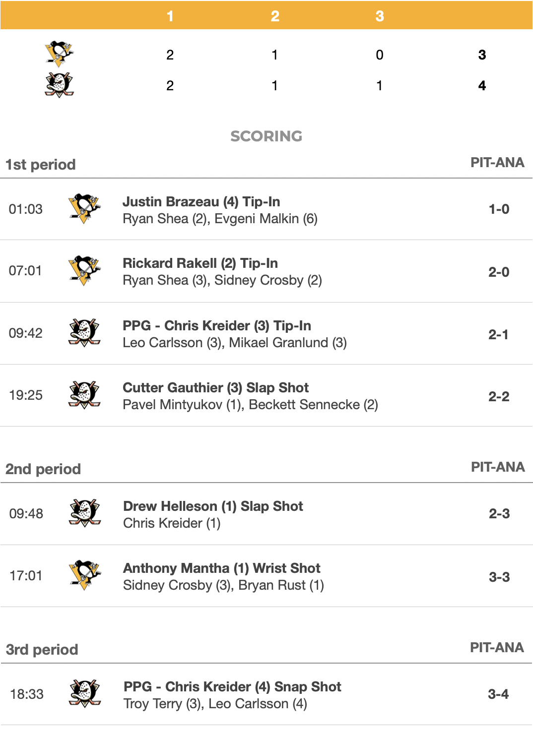Image resolution: width=533 pixels, height=737 pixels.
Task: Open Justin Brazeau's Tip-In goal entry
Action: tap(201, 202)
